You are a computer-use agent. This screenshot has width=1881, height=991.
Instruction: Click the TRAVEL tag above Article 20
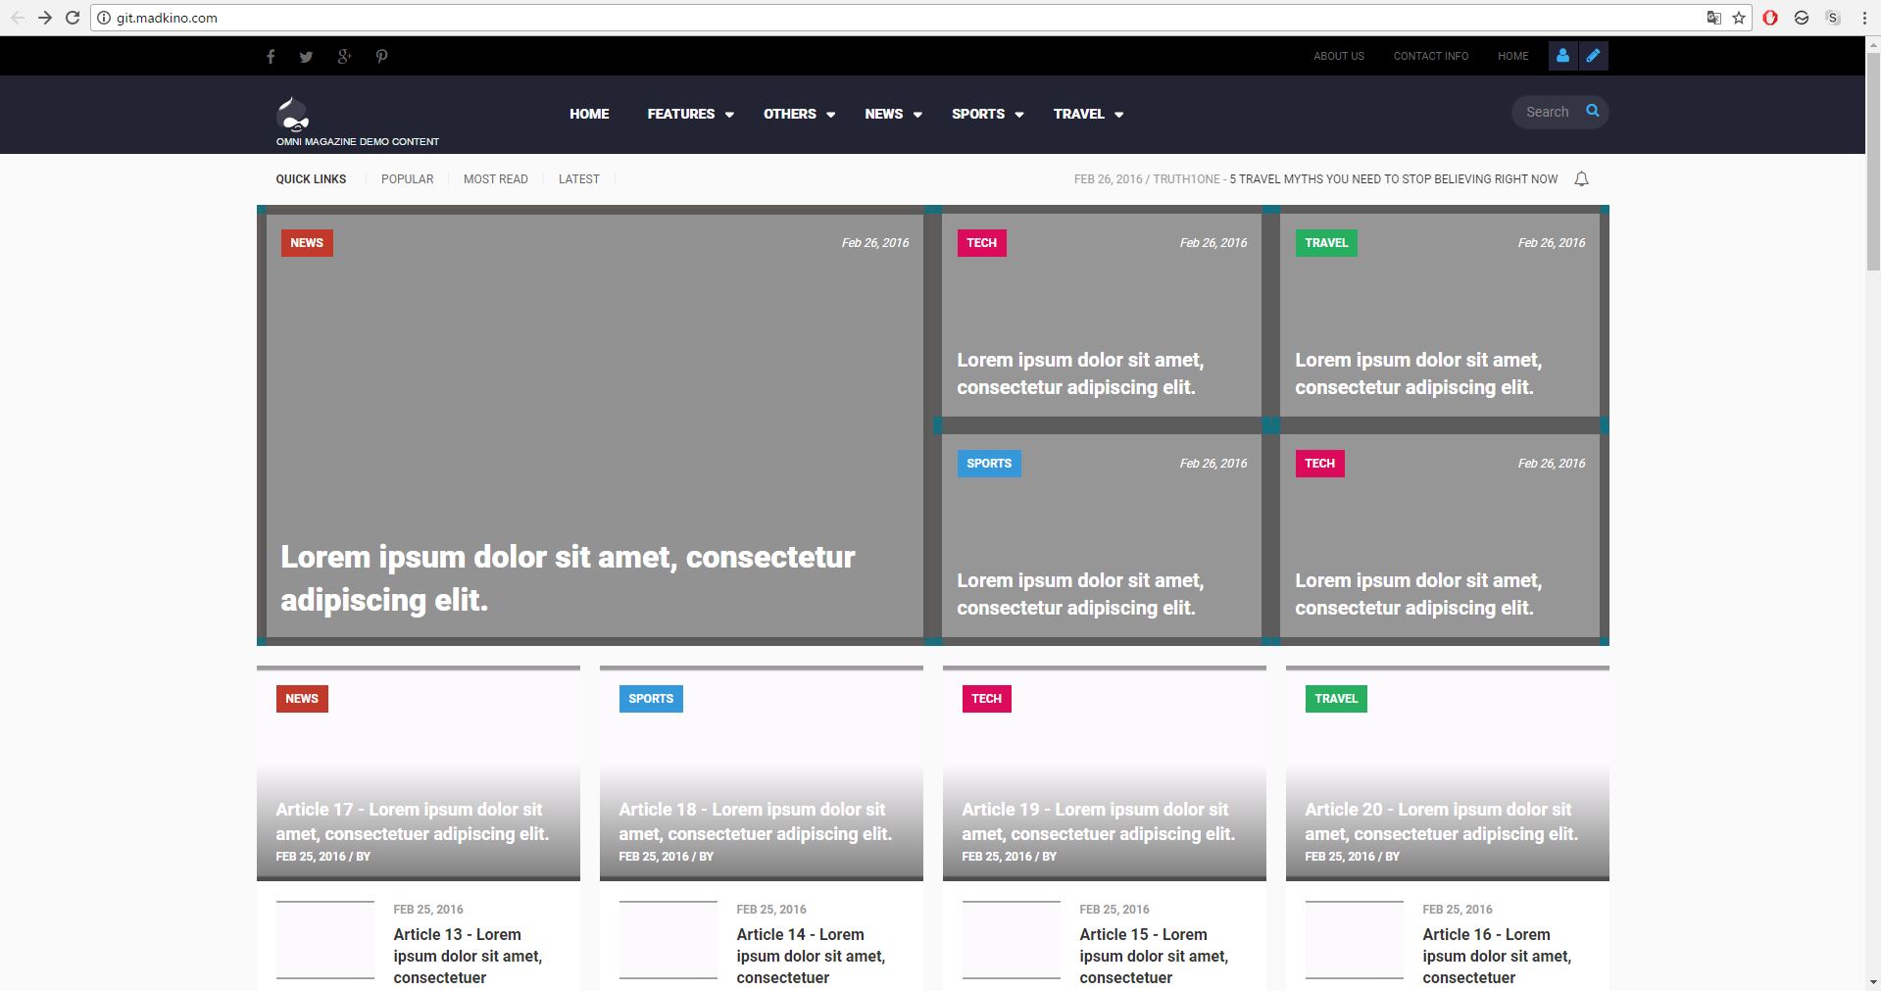[1336, 699]
